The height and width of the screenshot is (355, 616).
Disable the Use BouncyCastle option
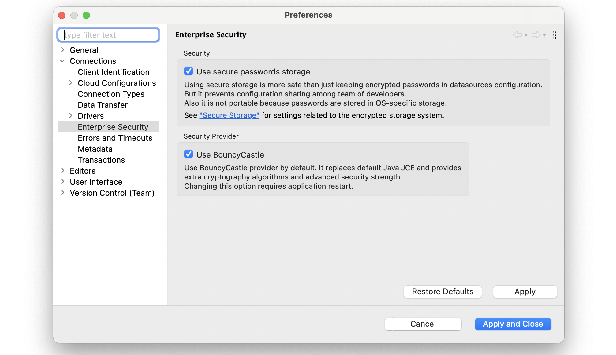pyautogui.click(x=188, y=154)
